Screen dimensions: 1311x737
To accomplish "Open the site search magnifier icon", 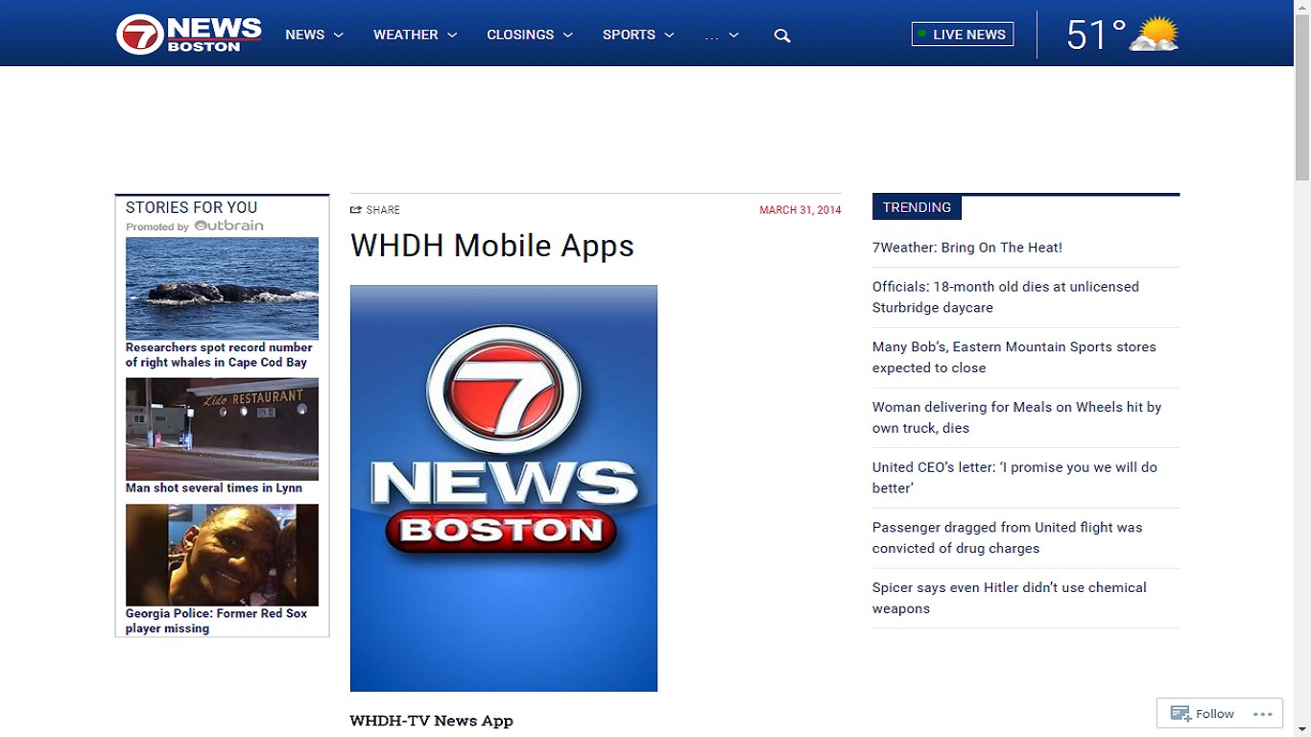I will (781, 35).
